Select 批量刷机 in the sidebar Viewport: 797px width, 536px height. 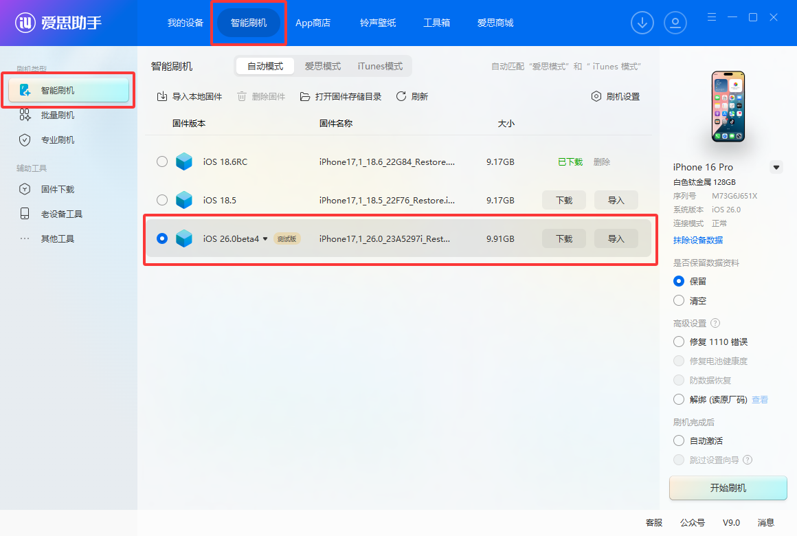click(x=57, y=115)
